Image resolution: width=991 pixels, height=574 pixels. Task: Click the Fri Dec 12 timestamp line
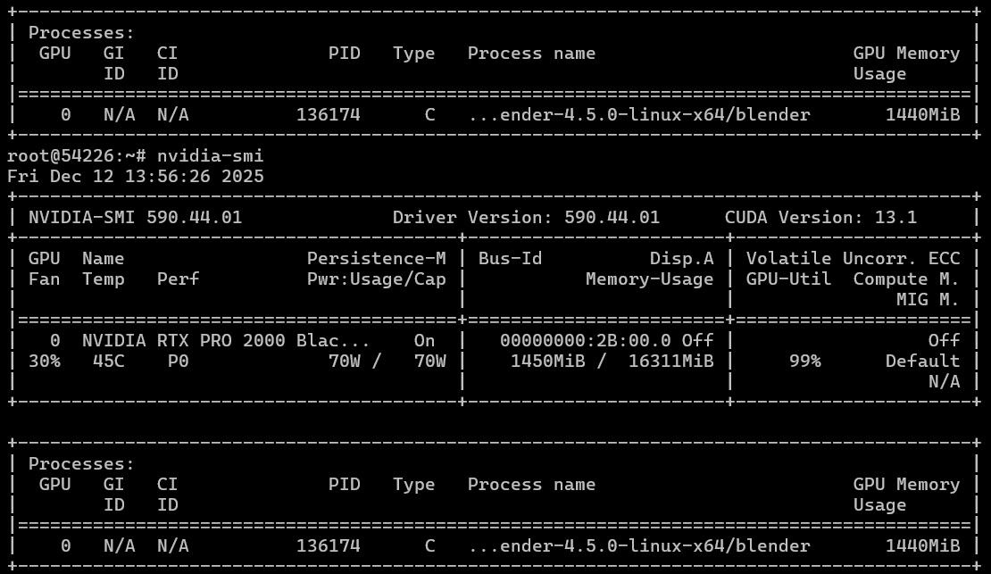click(x=136, y=177)
